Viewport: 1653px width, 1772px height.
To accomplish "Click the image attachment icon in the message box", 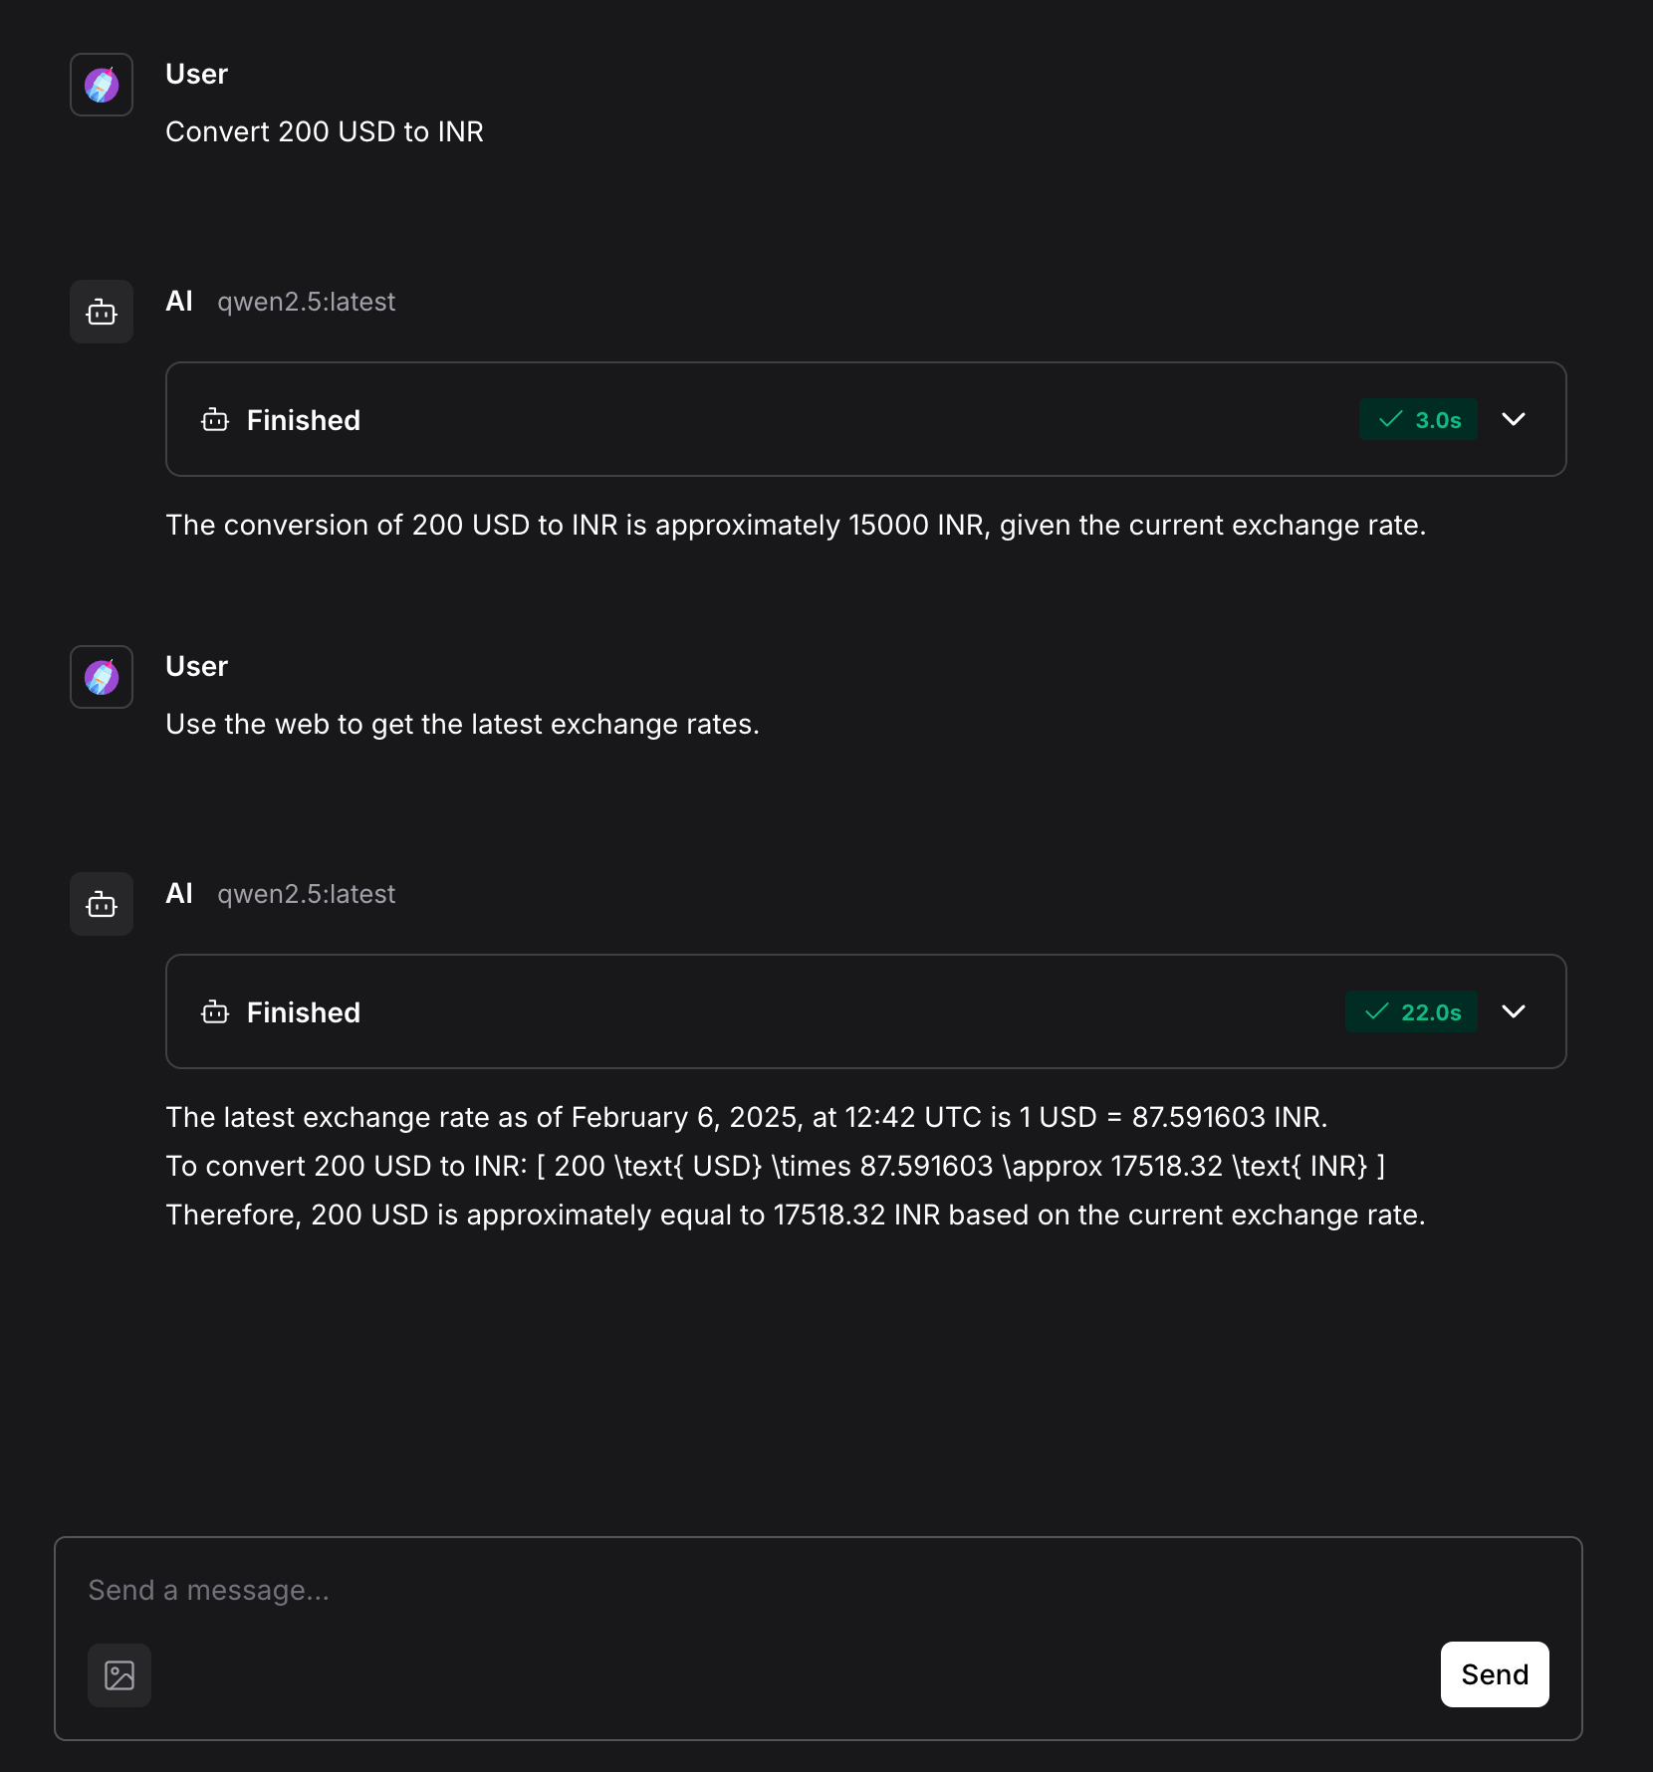I will [118, 1675].
